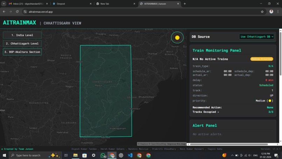The width and height of the screenshot is (282, 159).
Task: Open Microsoft Store from taskbar
Action: 85,155
